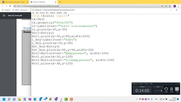The height and width of the screenshot is (102, 181).
Task: Switch to Python IDLE taskbar icon
Action: [61, 99]
